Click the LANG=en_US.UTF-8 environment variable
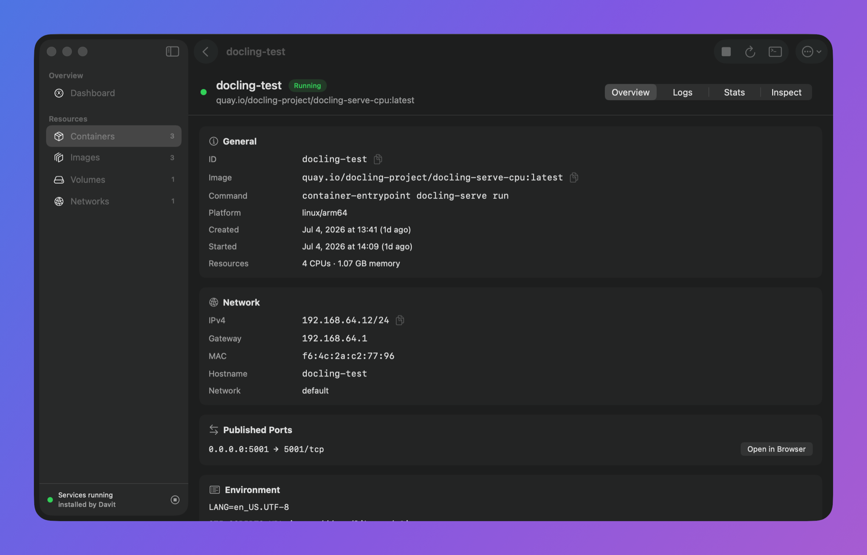The width and height of the screenshot is (867, 555). (x=249, y=507)
